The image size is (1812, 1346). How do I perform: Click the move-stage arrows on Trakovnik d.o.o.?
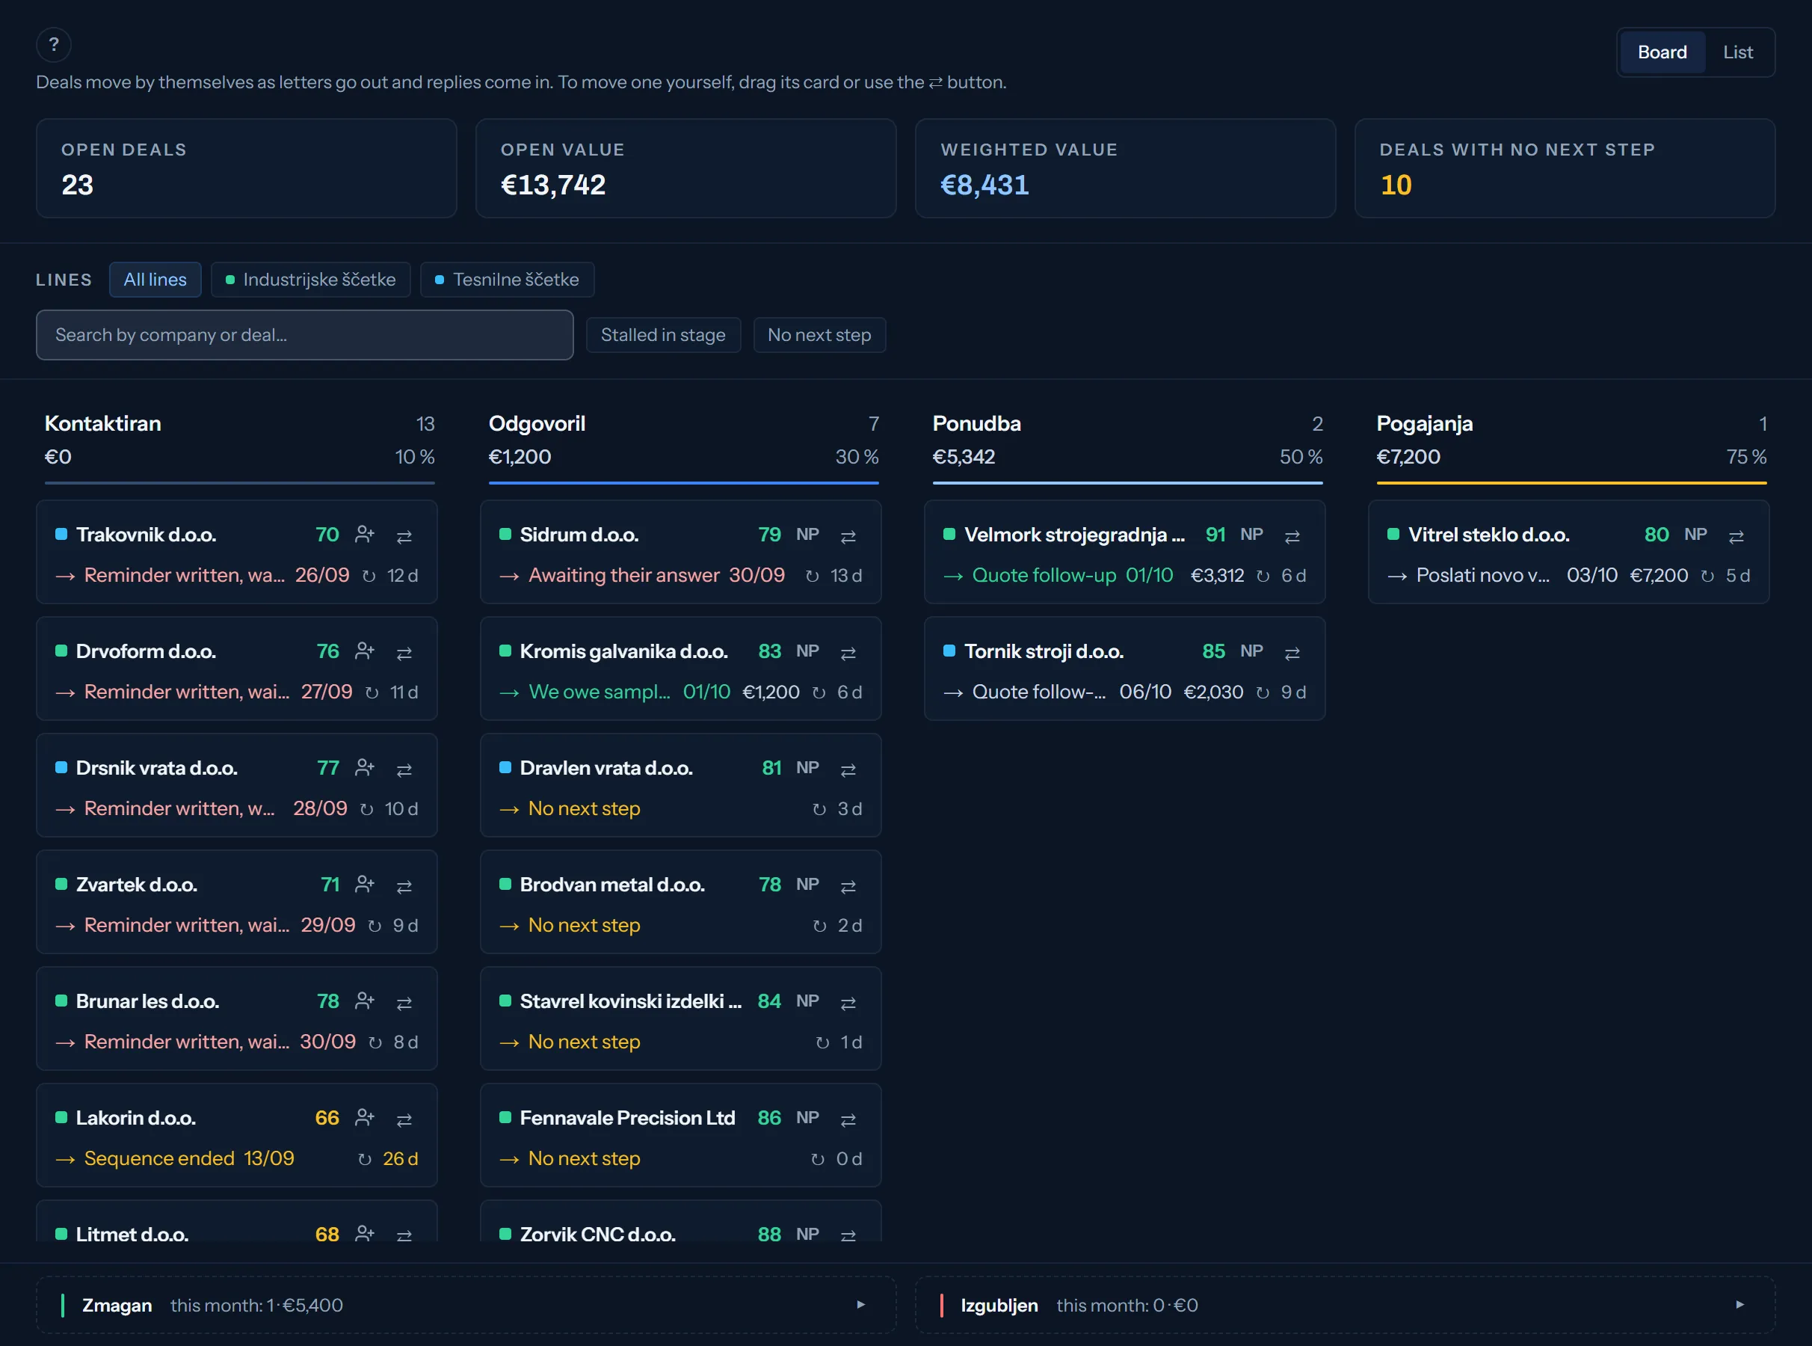click(x=404, y=536)
